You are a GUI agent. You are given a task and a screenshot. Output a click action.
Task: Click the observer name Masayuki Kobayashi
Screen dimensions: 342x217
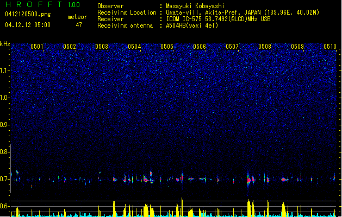tap(195, 6)
